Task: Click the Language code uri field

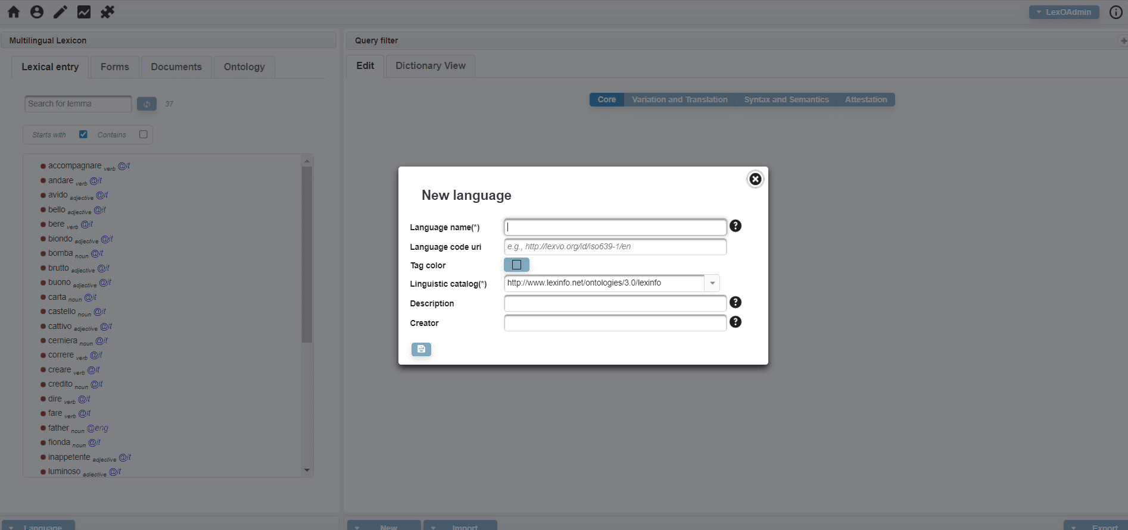Action: (x=615, y=246)
